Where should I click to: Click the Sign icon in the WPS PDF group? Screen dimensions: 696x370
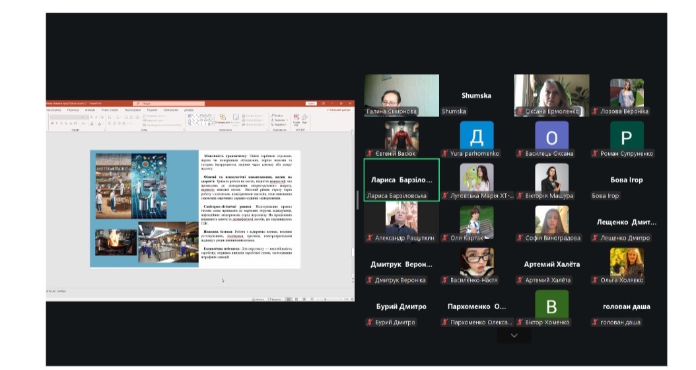click(x=304, y=118)
